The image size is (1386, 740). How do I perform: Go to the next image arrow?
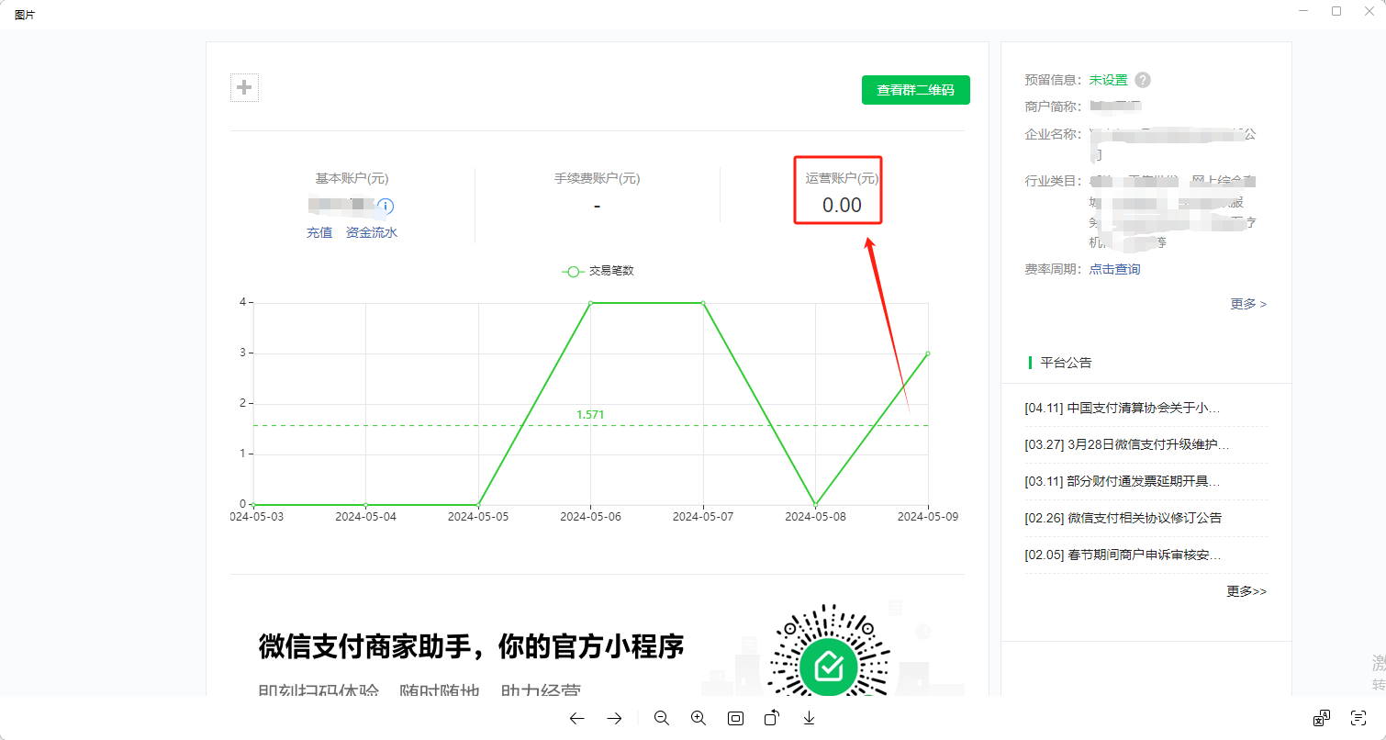pos(615,719)
